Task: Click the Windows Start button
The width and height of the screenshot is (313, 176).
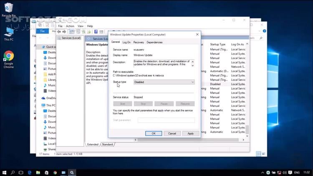Action: 4,172
